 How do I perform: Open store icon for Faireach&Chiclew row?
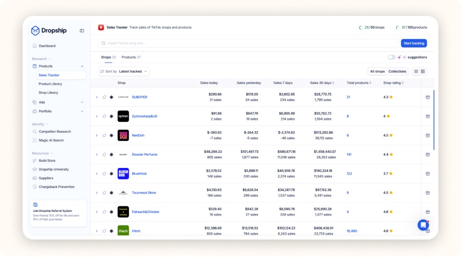[x=428, y=212]
